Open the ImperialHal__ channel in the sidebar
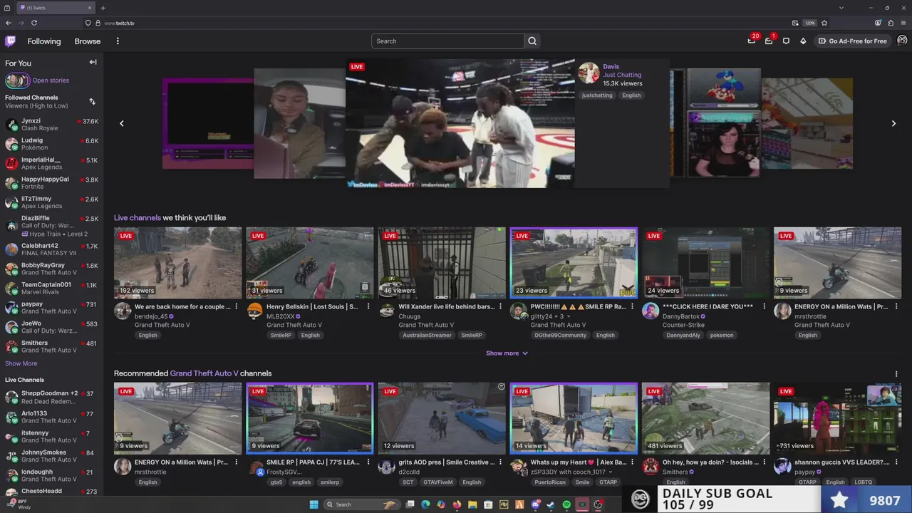The image size is (912, 513). point(51,163)
